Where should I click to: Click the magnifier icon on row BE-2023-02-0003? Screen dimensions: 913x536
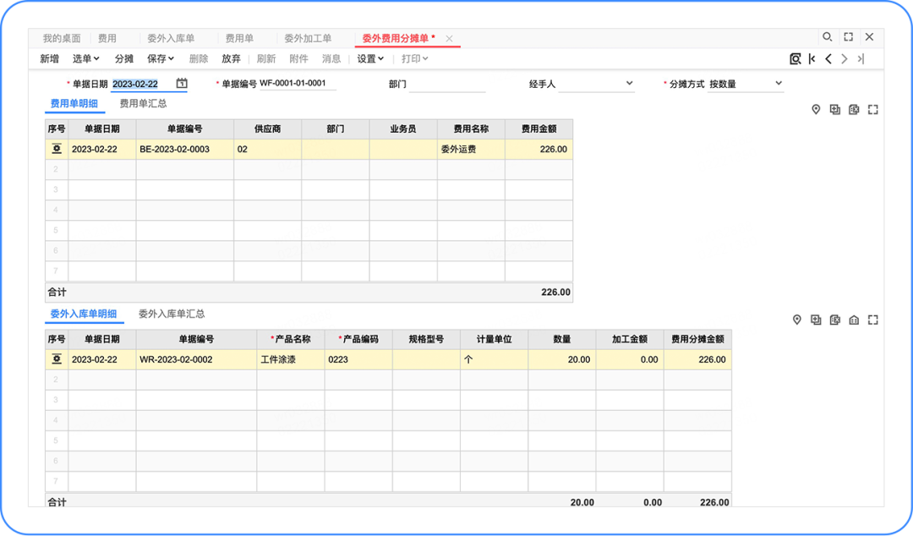tap(56, 149)
